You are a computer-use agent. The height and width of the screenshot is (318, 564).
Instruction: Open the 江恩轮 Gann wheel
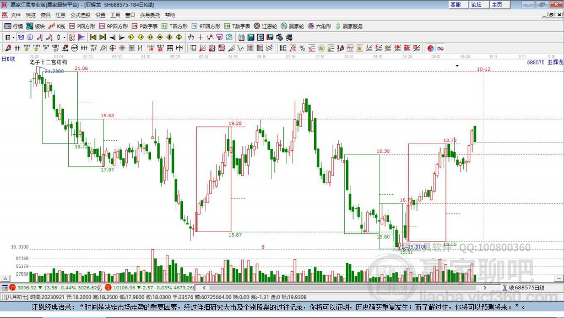[x=265, y=26]
